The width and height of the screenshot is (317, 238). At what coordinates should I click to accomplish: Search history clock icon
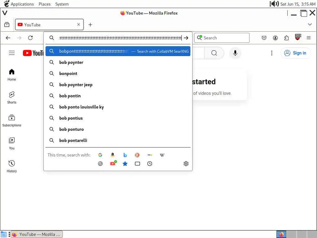(150, 164)
